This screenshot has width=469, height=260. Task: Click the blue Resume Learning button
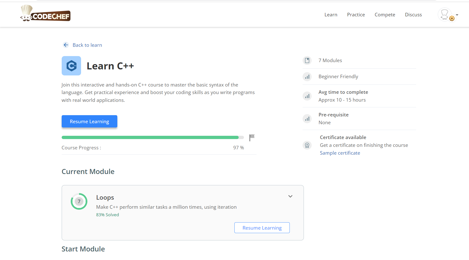pos(89,121)
